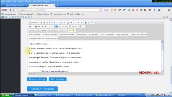The height and width of the screenshot is (97, 172).
Task: Insert link using the globe-chain icon
Action: point(85,23)
